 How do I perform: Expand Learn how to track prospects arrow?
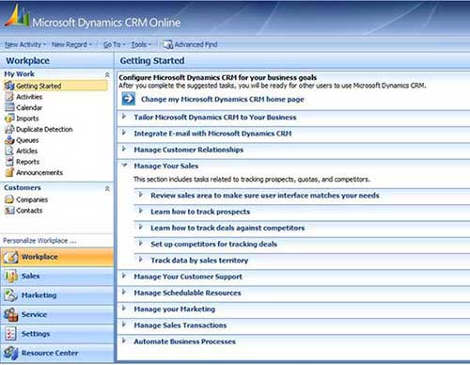click(x=141, y=211)
